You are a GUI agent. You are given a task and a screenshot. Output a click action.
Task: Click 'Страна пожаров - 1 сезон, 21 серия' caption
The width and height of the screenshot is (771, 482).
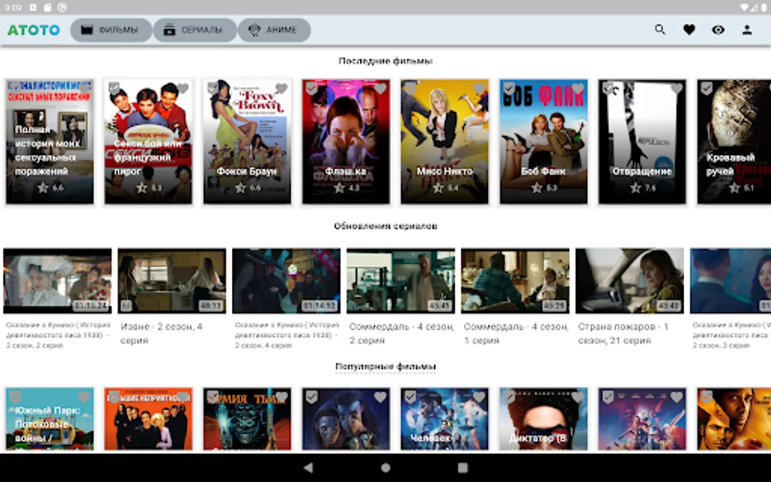(x=623, y=333)
